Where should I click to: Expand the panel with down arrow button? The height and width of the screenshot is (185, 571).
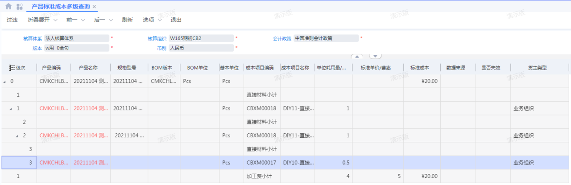point(376,57)
